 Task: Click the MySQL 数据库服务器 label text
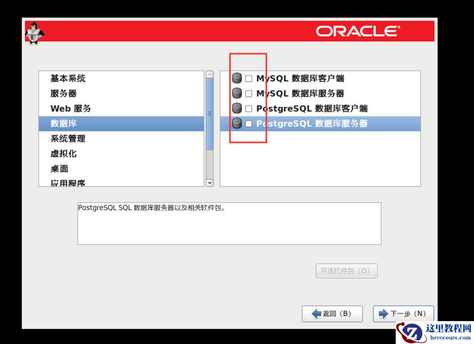point(300,94)
